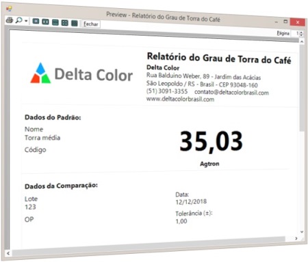Viewport: 308px width, 262px height.
Task: Click the horizontal scrollbar left arrow
Action: click(x=8, y=253)
